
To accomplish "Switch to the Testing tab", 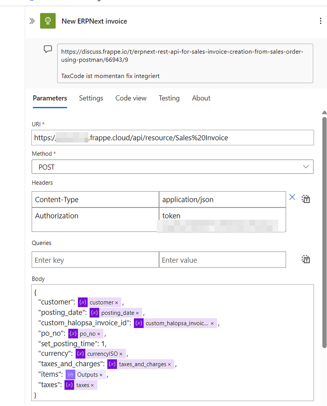I will [169, 98].
